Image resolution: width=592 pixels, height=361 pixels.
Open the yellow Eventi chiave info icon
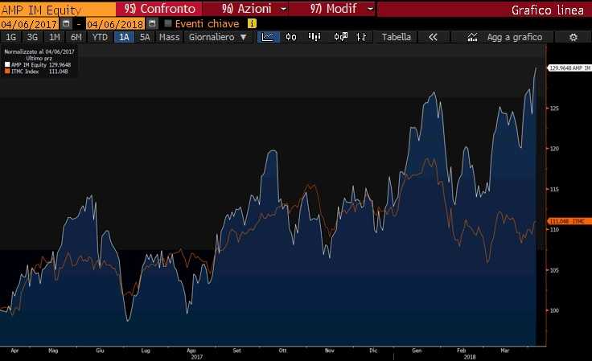tap(253, 24)
